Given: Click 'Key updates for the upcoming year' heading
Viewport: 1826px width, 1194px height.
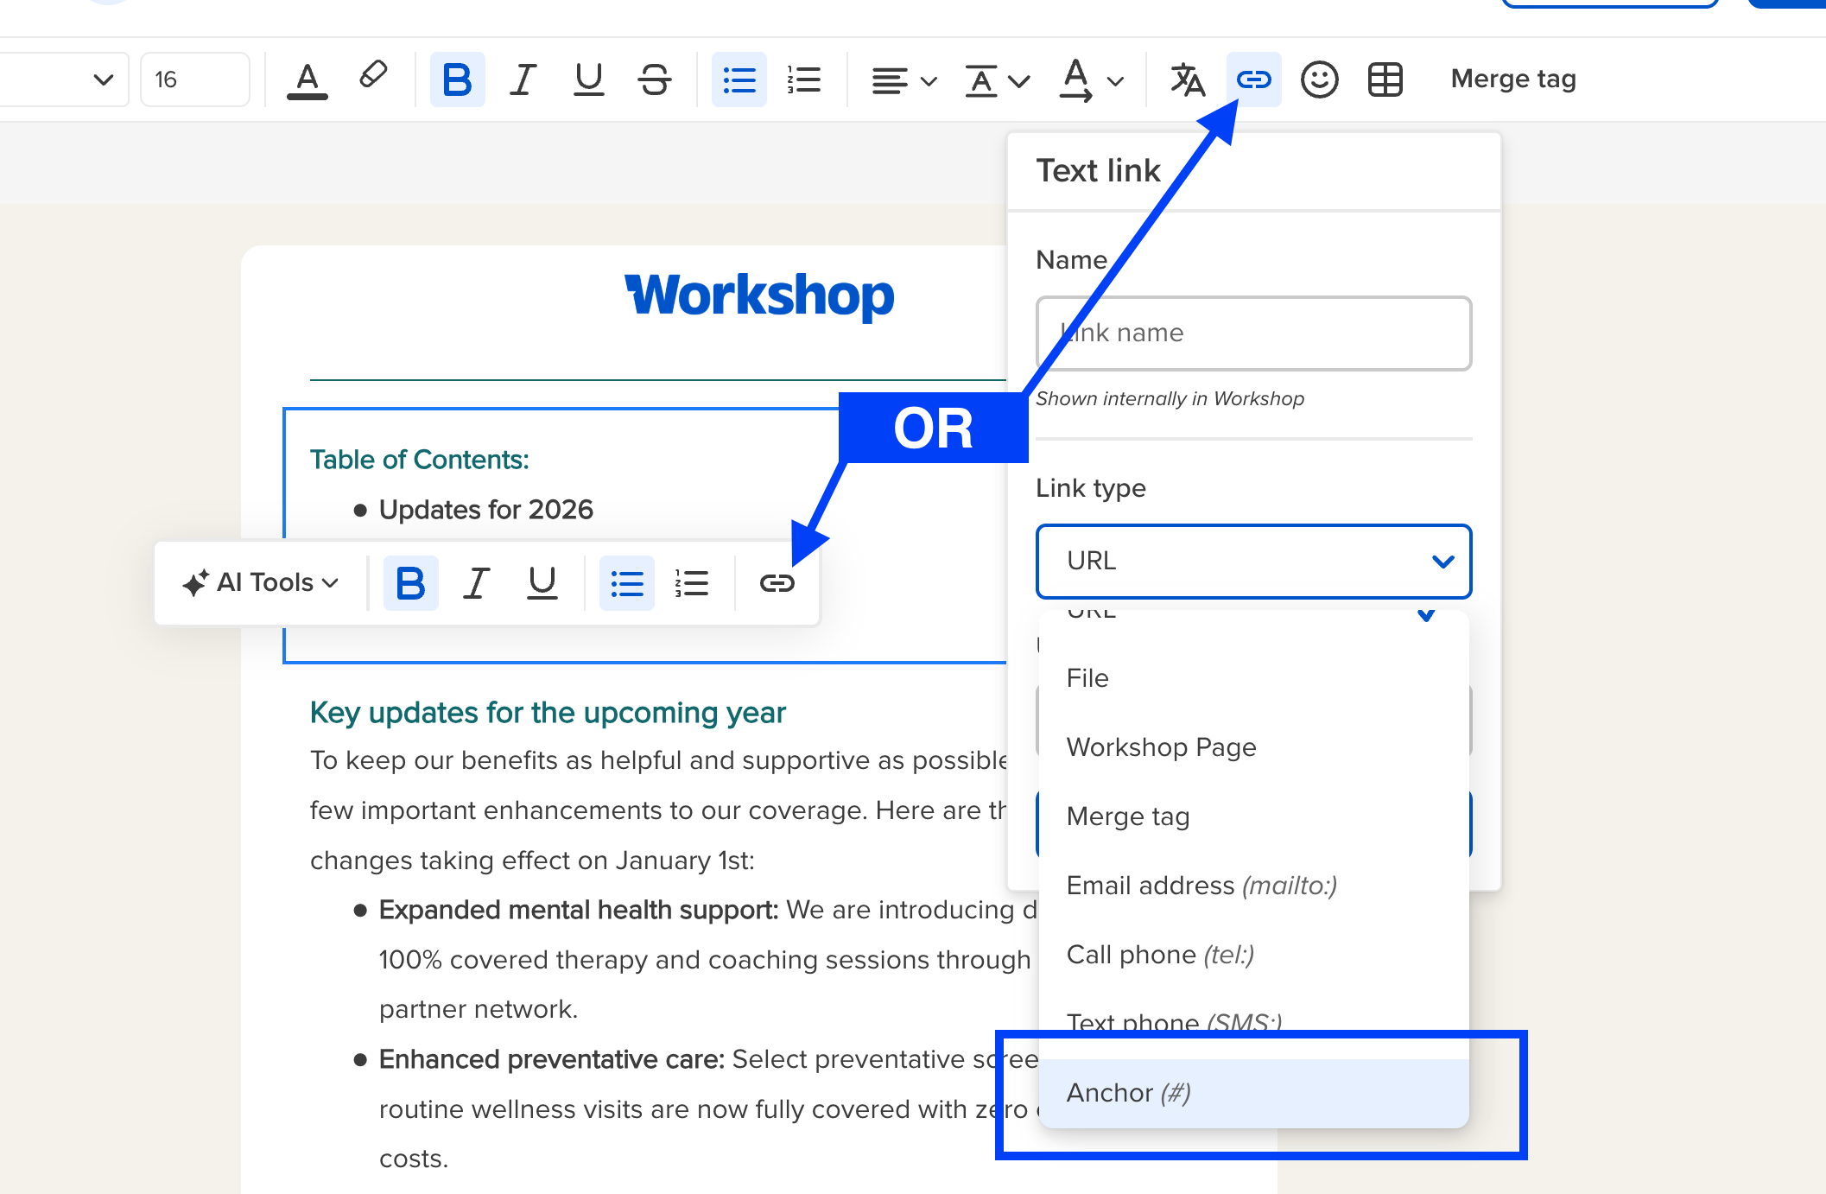Looking at the screenshot, I should [548, 713].
